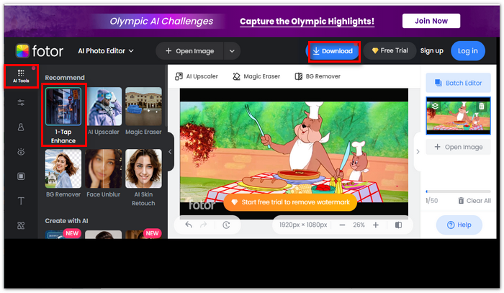The height and width of the screenshot is (293, 504).
Task: Collapse the left tools panel
Action: 170,152
